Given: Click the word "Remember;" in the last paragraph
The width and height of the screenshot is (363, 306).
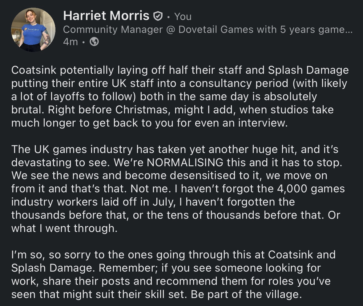Looking at the screenshot, I should tap(128, 268).
